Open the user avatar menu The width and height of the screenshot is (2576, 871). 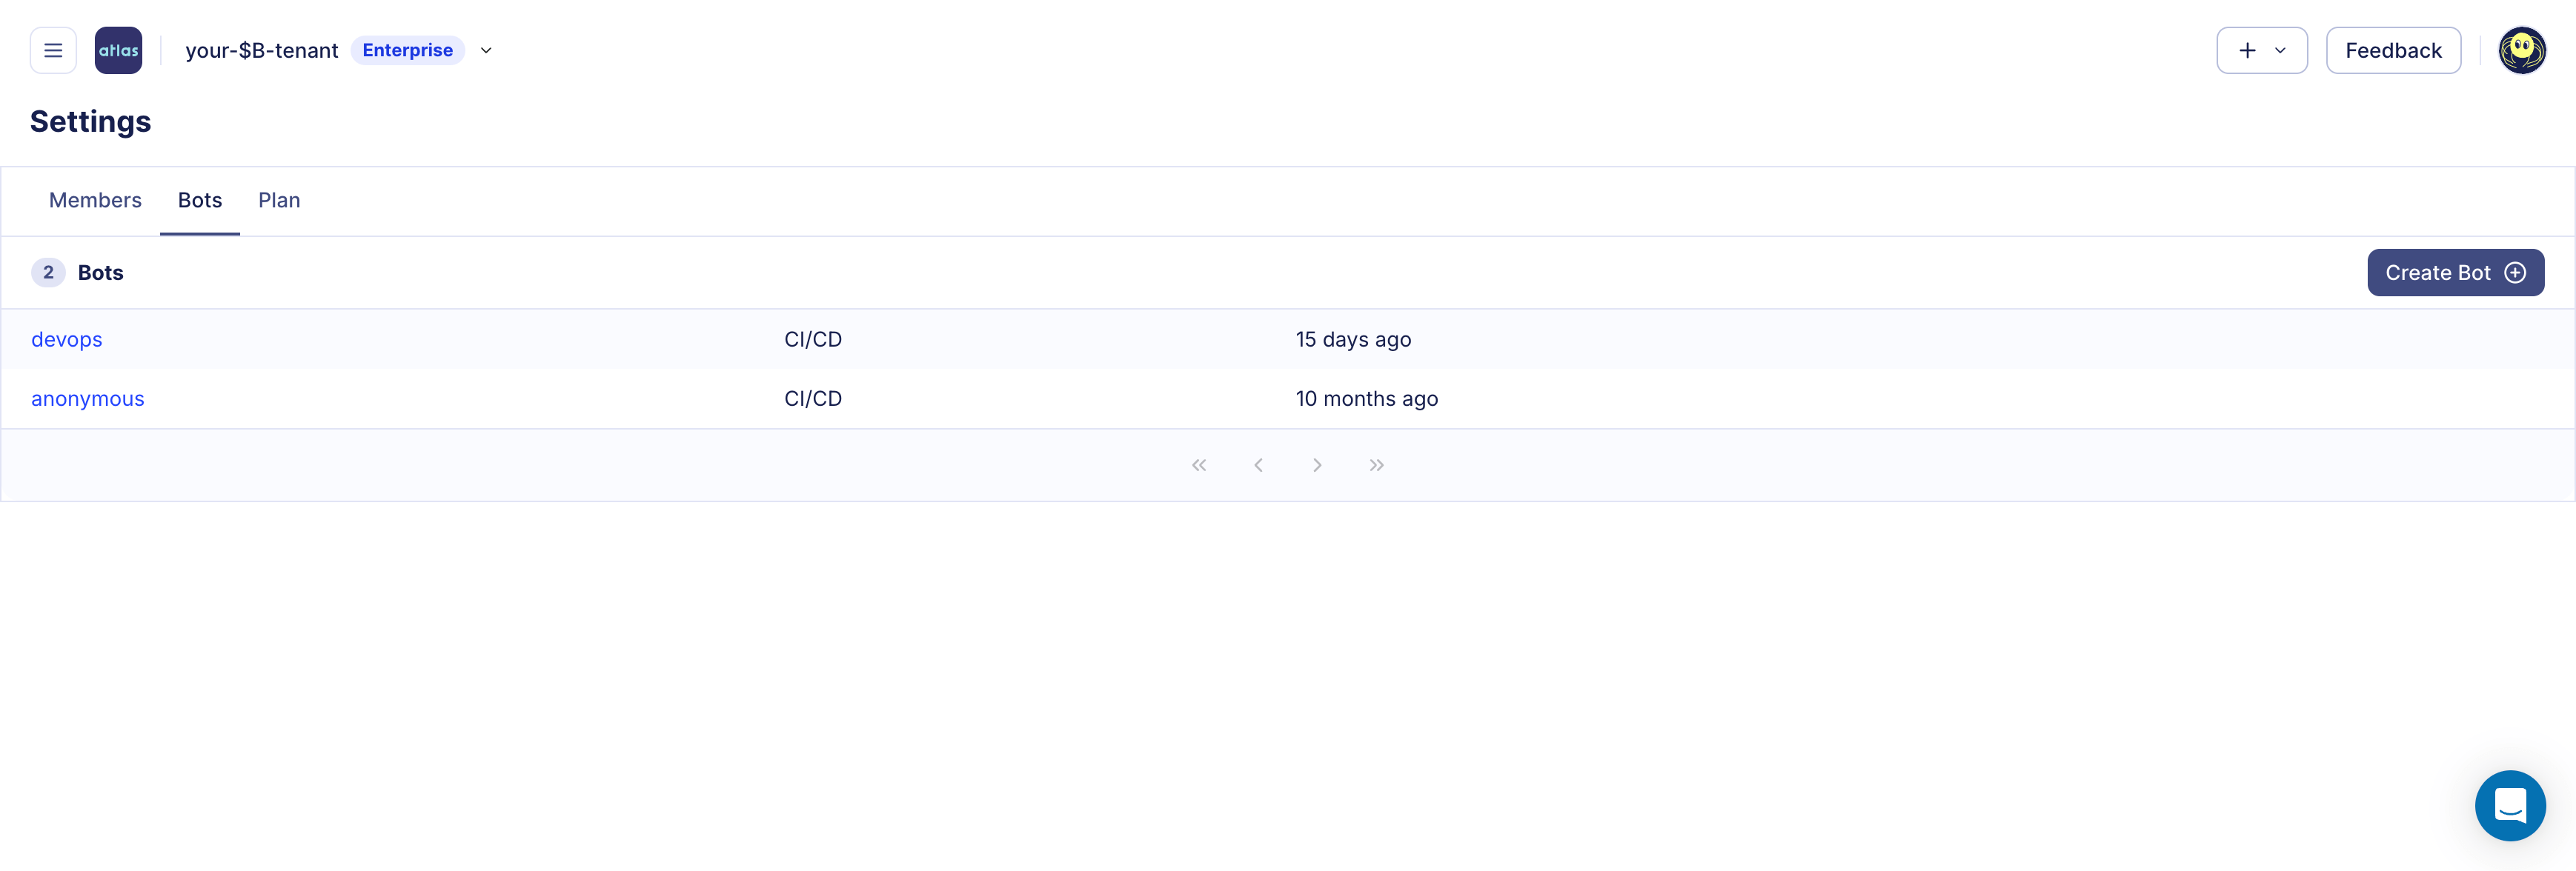click(x=2522, y=50)
